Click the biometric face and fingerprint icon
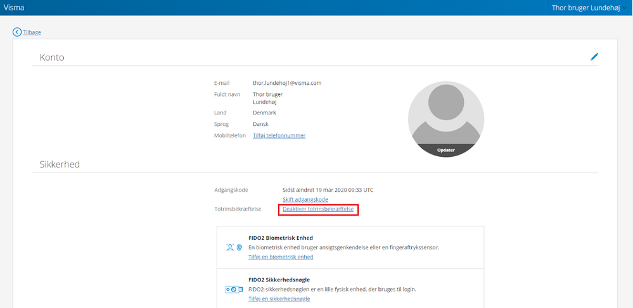The image size is (633, 308). click(x=234, y=247)
